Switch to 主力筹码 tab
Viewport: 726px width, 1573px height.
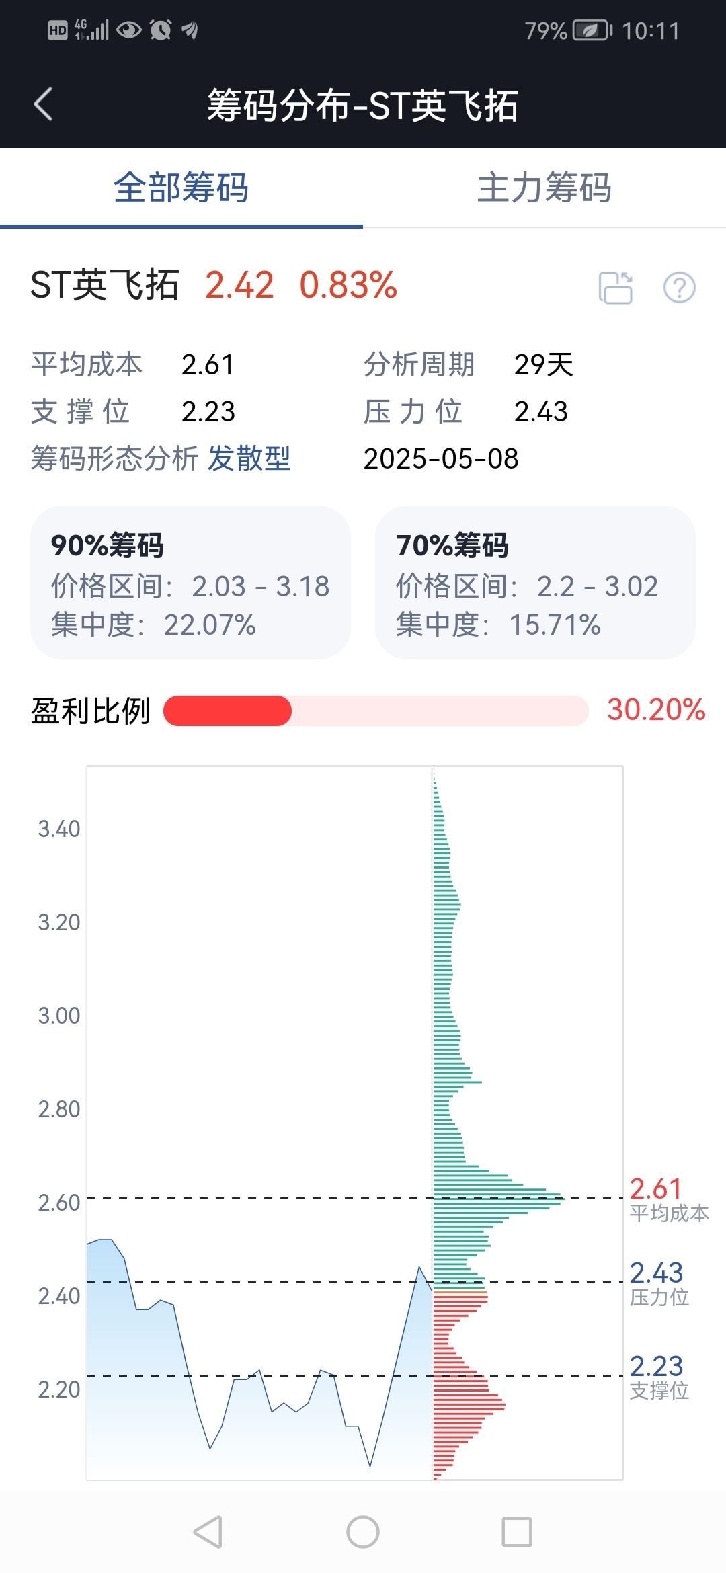coord(544,188)
